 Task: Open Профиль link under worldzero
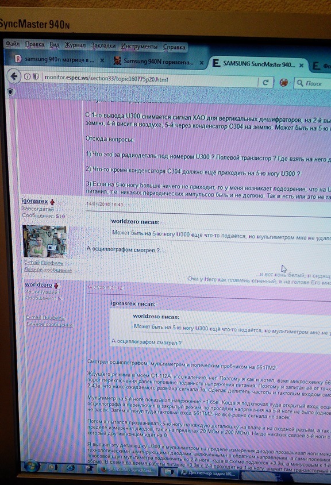[54, 318]
